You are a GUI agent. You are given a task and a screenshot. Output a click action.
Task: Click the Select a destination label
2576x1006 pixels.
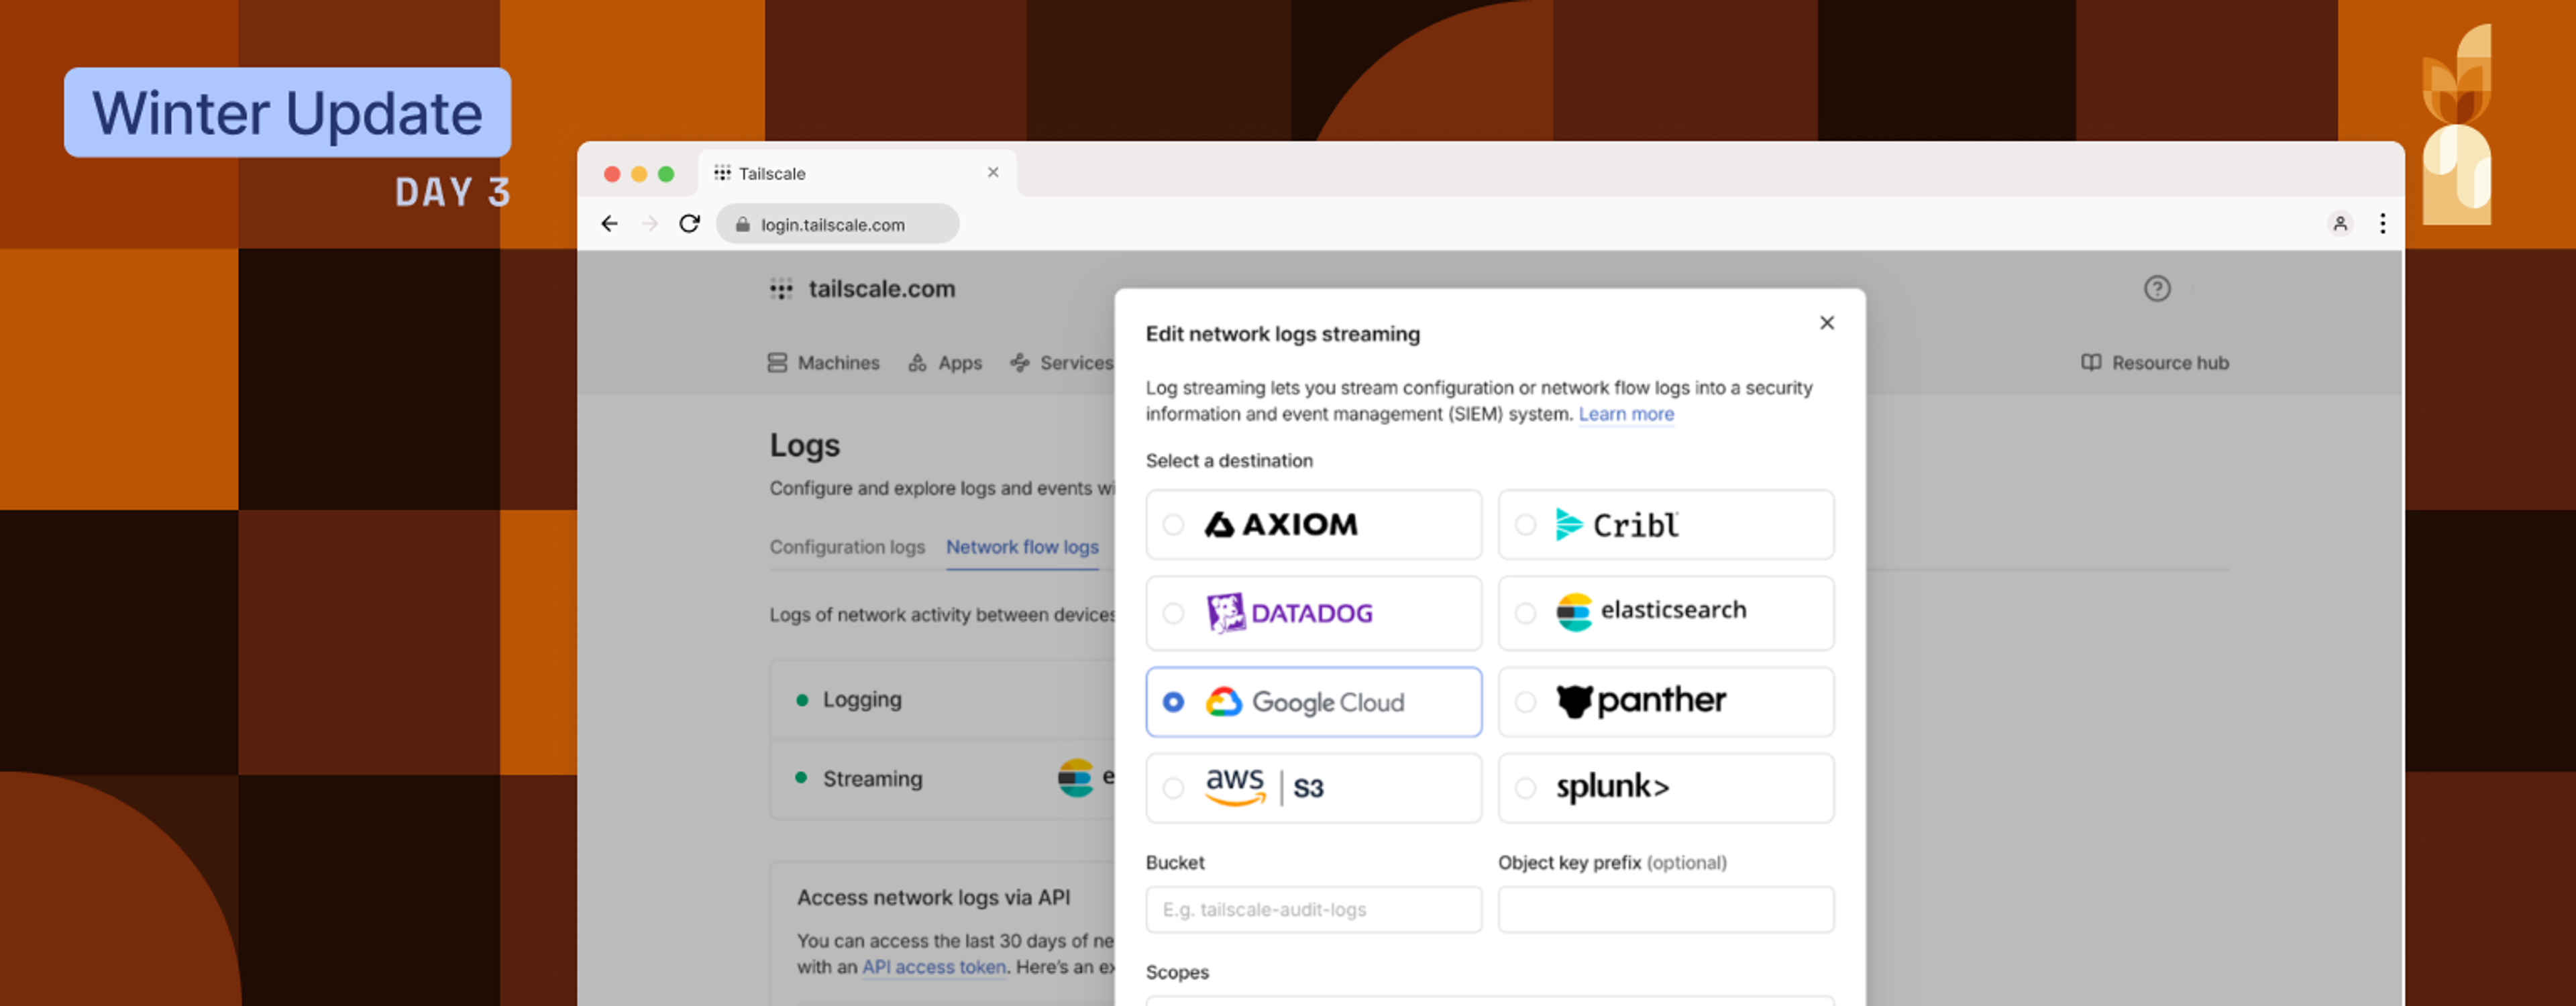[x=1229, y=461]
